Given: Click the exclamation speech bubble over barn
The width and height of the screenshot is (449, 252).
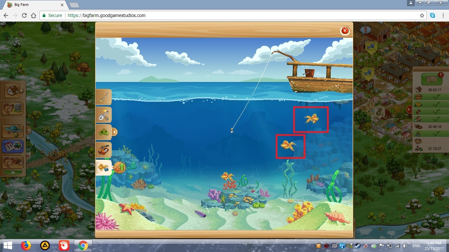Looking at the screenshot, I should click(365, 31).
